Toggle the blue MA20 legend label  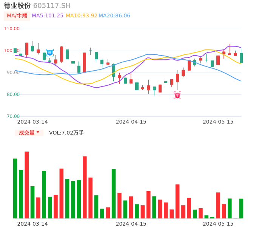point(114,16)
